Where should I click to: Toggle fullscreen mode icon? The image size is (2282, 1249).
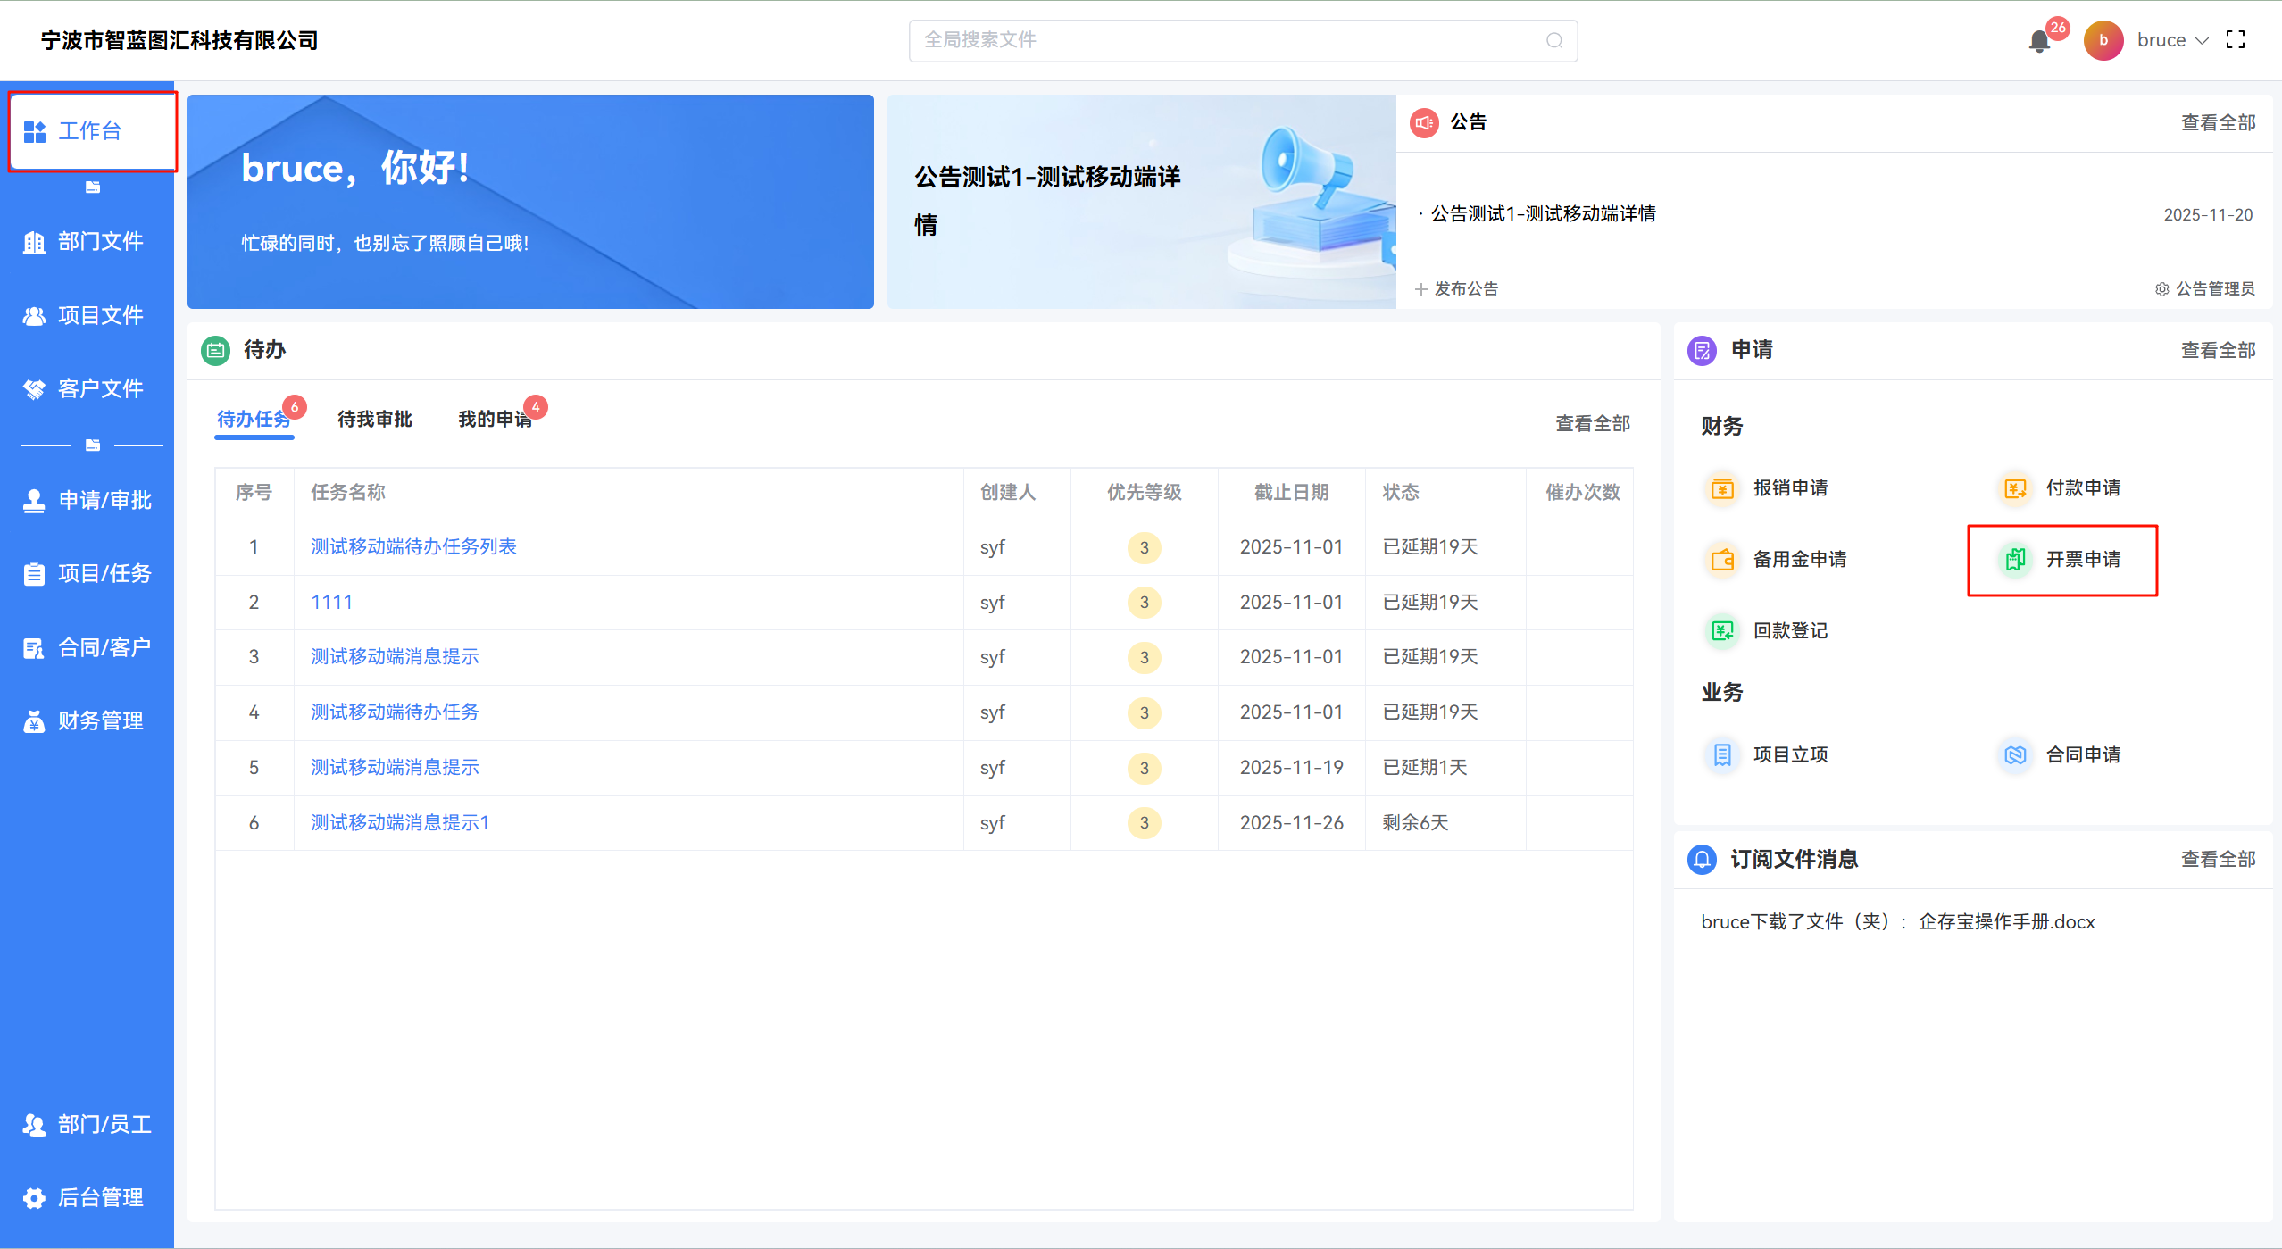tap(2235, 40)
